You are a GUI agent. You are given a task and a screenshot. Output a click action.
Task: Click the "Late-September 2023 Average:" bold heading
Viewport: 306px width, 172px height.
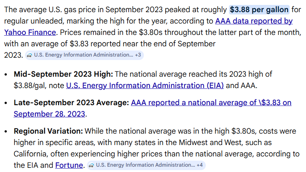coord(71,103)
